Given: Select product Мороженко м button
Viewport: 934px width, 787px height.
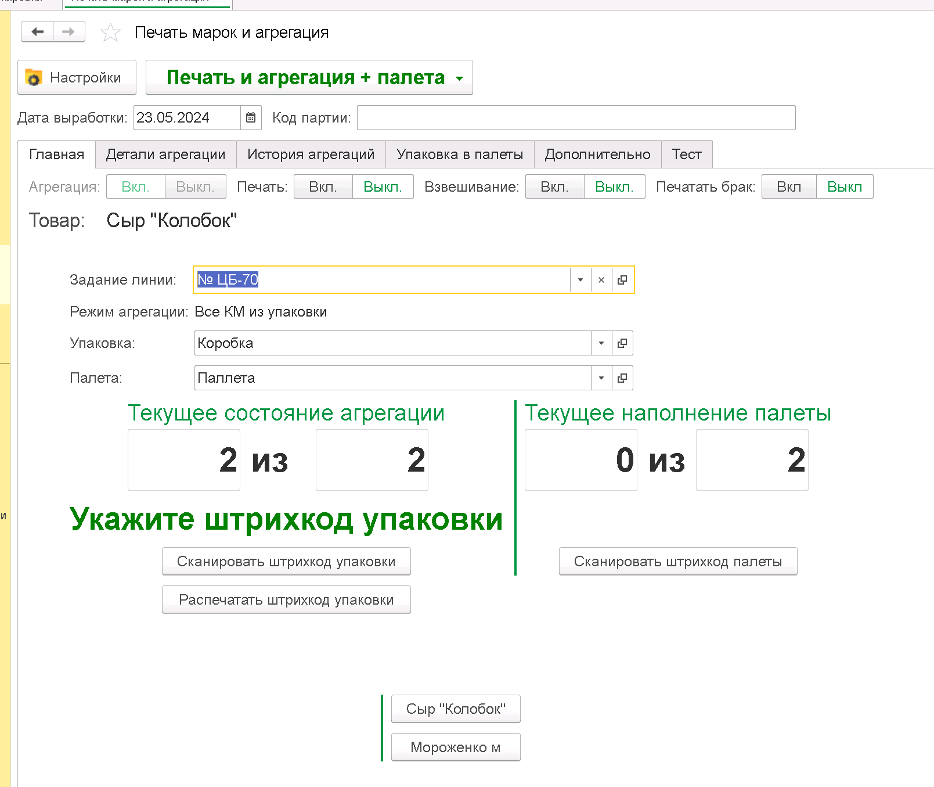Looking at the screenshot, I should [x=456, y=748].
